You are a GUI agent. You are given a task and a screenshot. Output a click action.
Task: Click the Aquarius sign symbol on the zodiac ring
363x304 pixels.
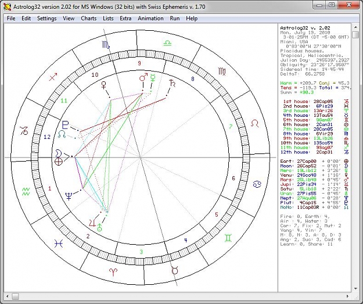26,191
